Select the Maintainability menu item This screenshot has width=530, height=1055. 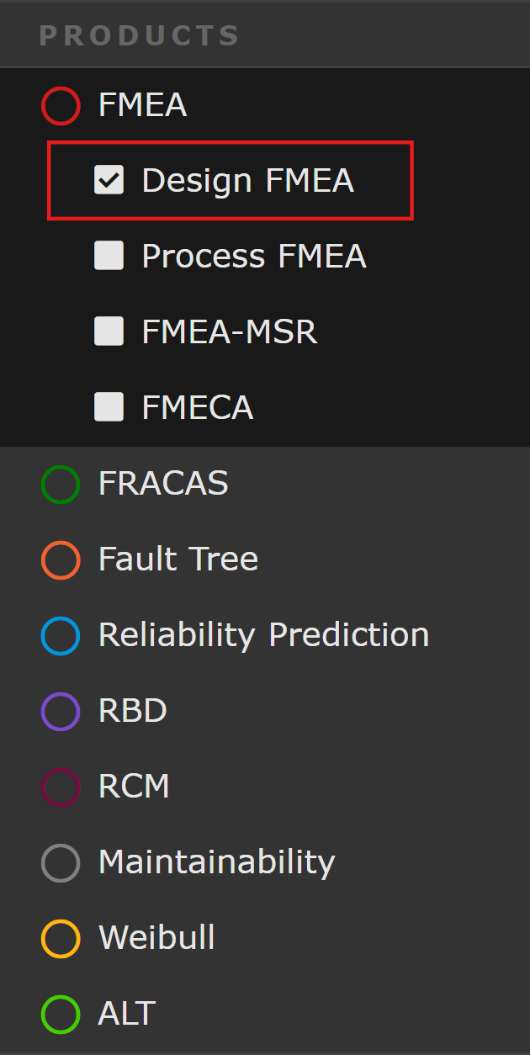pos(216,862)
